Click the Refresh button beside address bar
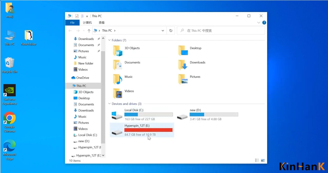 tap(171, 31)
